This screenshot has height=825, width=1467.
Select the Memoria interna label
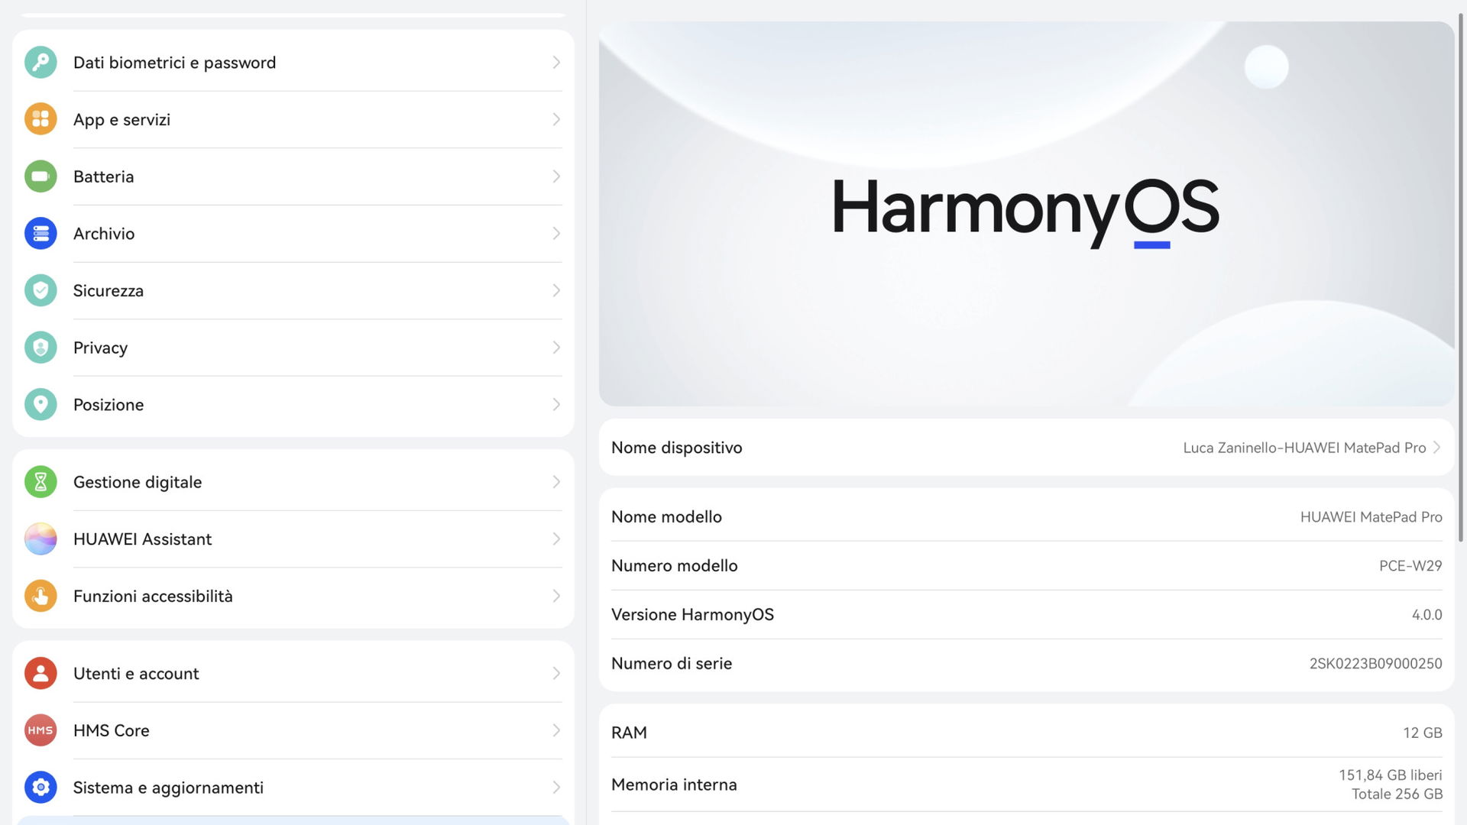(674, 785)
